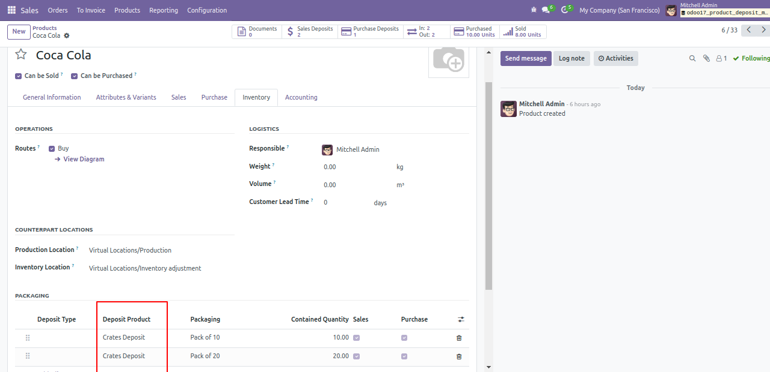This screenshot has height=372, width=770.
Task: Click the form's vertical scrollbar
Action: [x=488, y=186]
